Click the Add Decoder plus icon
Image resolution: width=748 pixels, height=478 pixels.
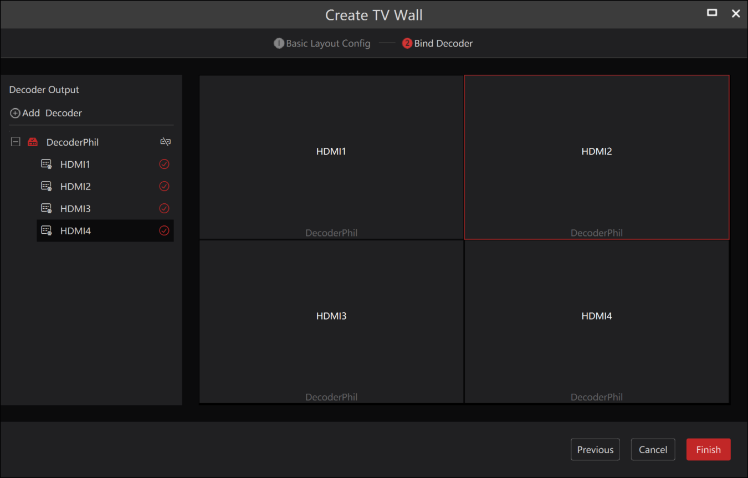[15, 113]
